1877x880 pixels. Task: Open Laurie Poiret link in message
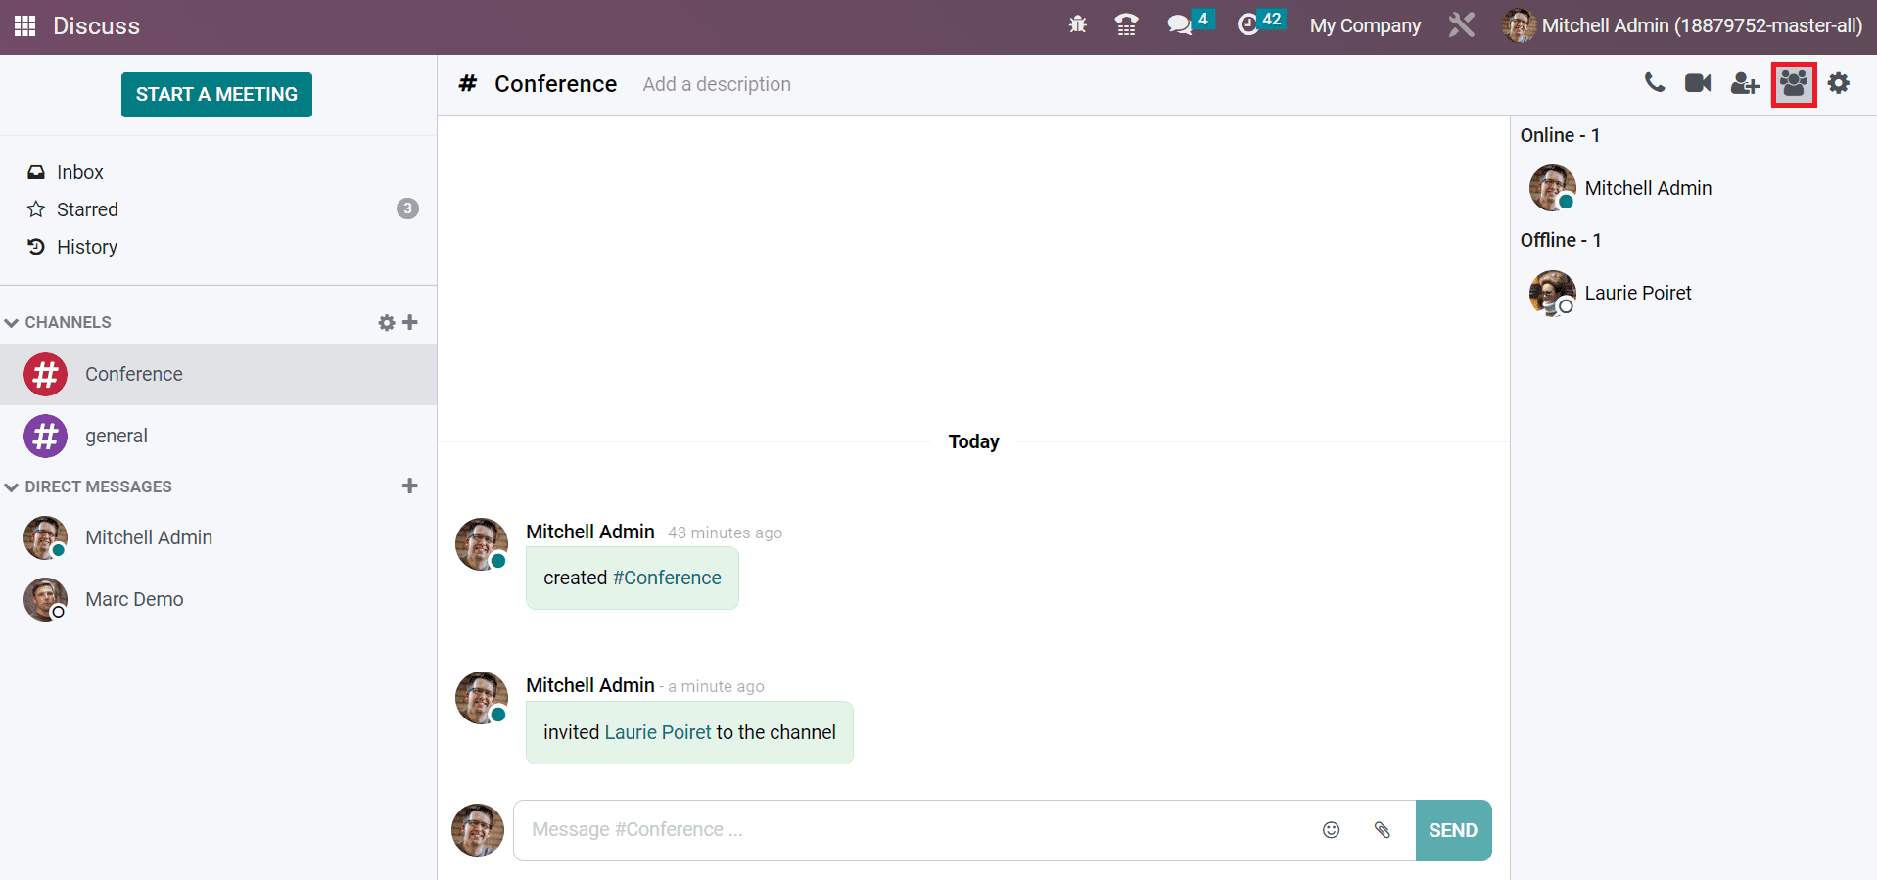click(x=658, y=732)
